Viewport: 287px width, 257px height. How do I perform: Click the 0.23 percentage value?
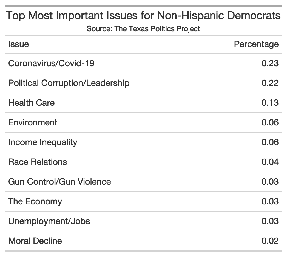click(270, 63)
